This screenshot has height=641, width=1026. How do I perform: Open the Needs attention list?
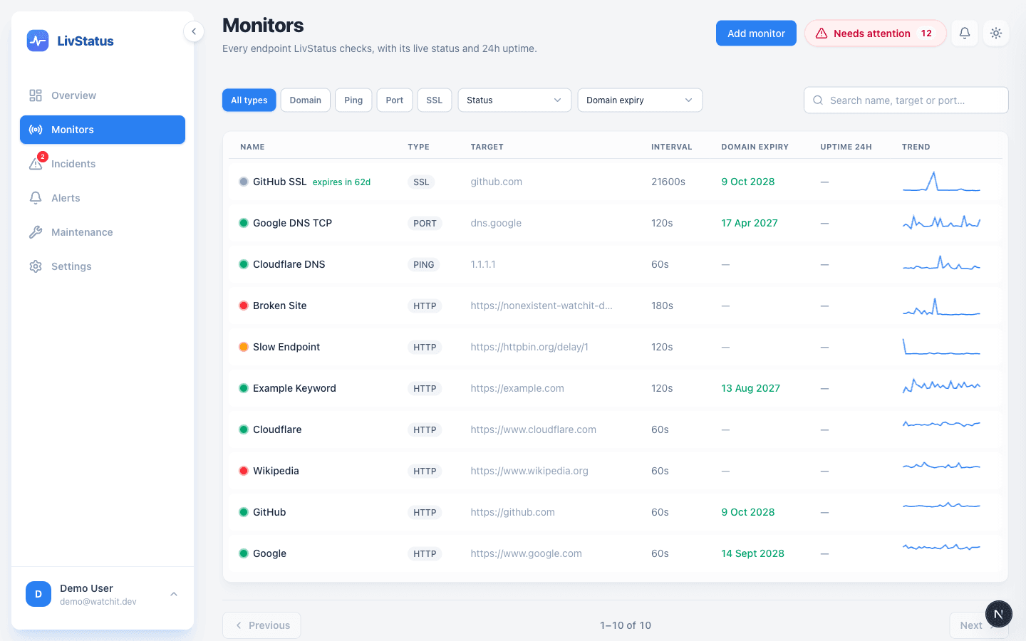click(876, 33)
